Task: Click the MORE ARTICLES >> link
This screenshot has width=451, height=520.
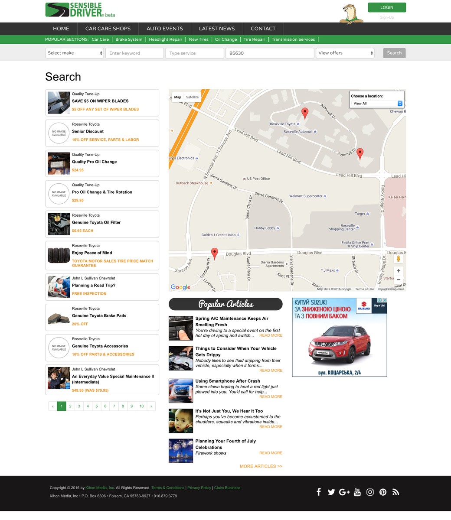Action: (x=261, y=466)
